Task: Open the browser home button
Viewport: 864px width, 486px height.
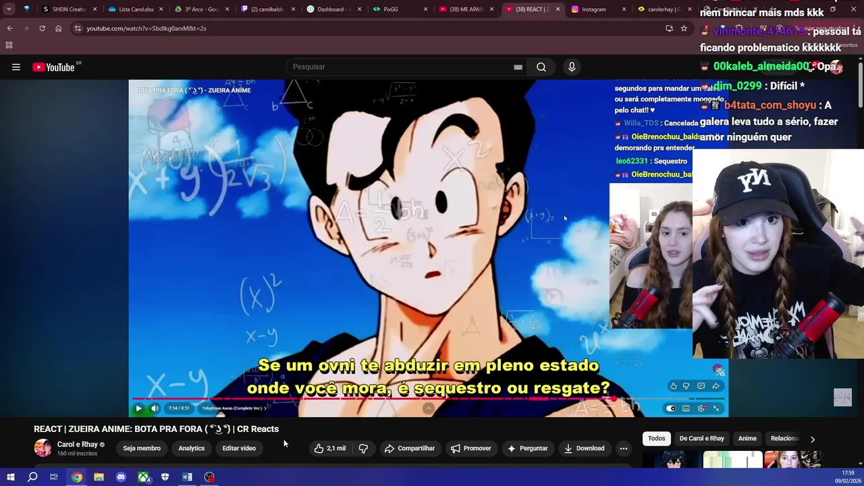Action: click(58, 28)
